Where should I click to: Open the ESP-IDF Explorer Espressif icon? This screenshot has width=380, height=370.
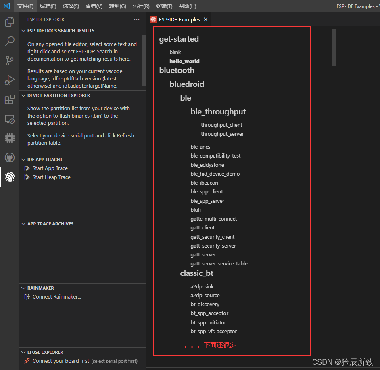pyautogui.click(x=10, y=177)
